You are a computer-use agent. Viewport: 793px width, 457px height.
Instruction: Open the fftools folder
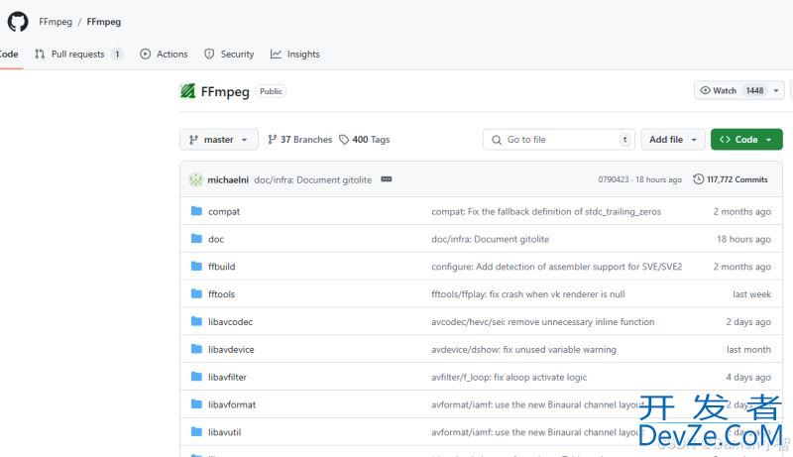[221, 294]
